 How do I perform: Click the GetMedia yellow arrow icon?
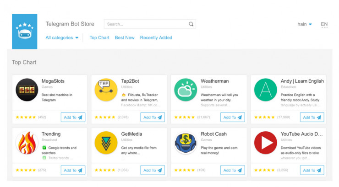[106, 143]
